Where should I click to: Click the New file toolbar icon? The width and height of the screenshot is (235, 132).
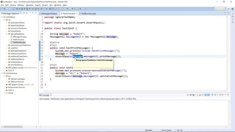(2, 9)
